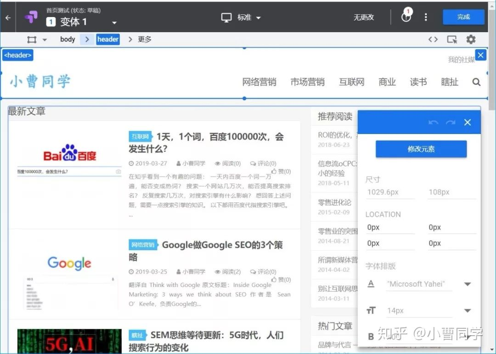Open article Google做Google SEO的3个策略

pyautogui.click(x=206, y=251)
